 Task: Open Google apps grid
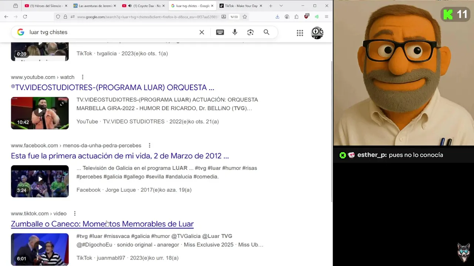click(300, 33)
